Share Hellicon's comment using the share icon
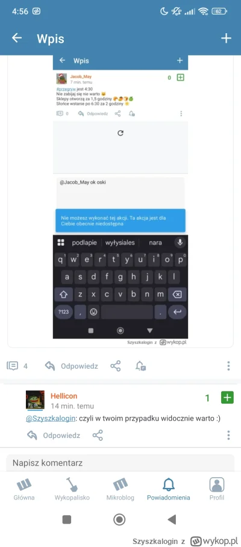The image size is (241, 547). (98, 435)
